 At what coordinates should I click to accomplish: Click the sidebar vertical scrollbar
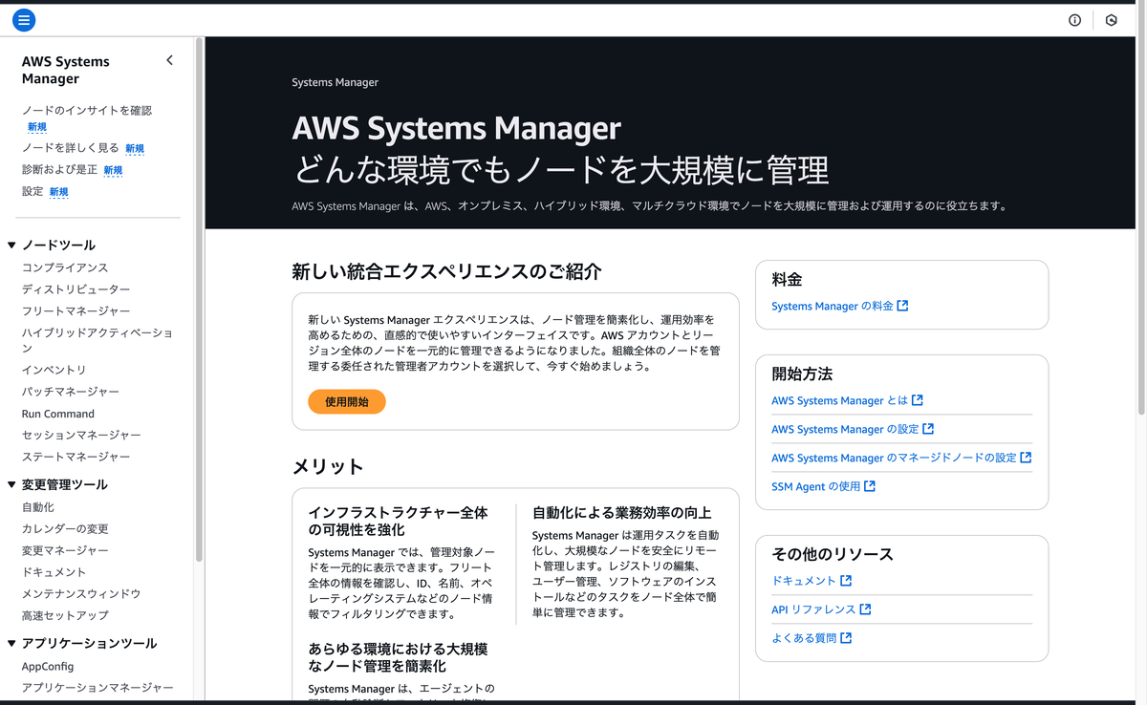point(199,300)
